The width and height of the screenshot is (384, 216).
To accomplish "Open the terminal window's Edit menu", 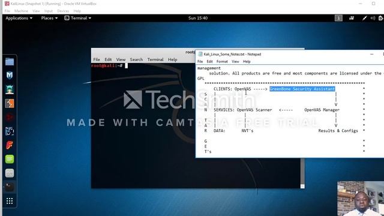I will point(108,59).
